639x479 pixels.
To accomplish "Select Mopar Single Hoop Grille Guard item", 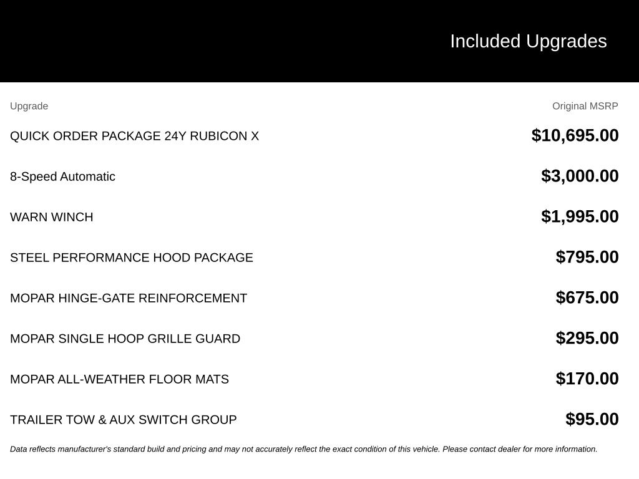I will coord(125,339).
